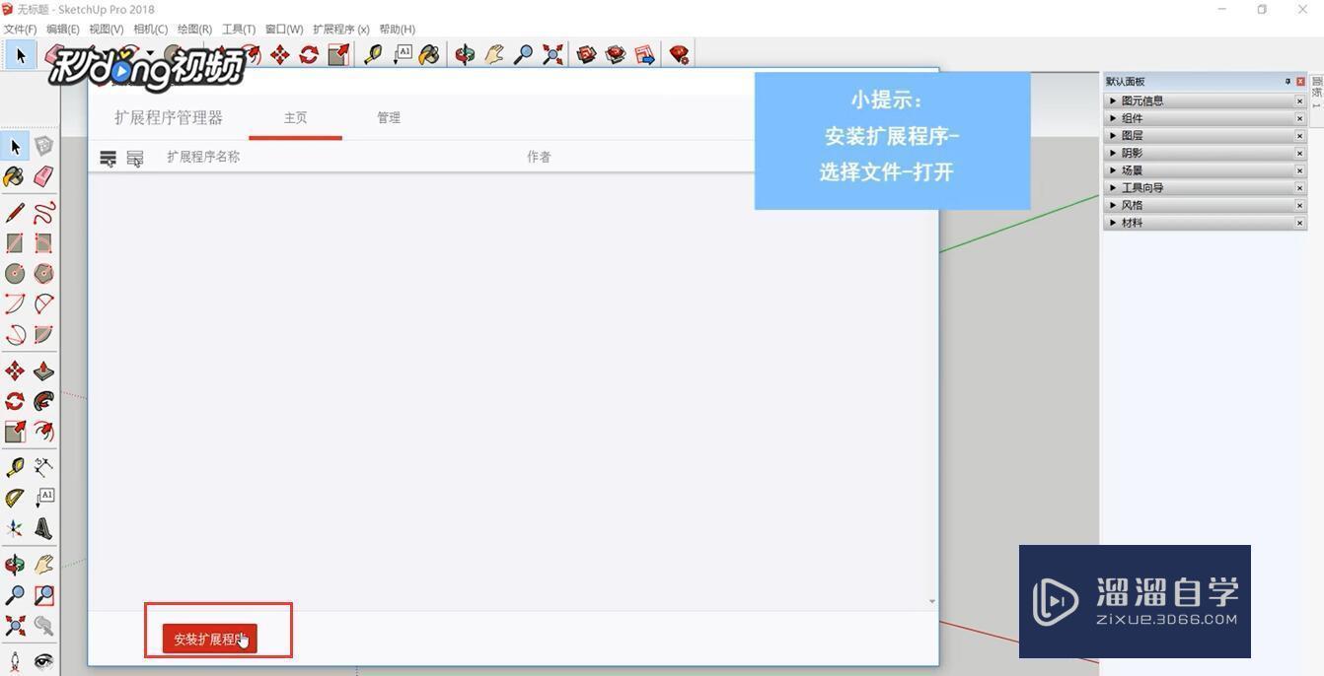
Task: Select Orbit tool in the top toolbar
Action: point(465,55)
